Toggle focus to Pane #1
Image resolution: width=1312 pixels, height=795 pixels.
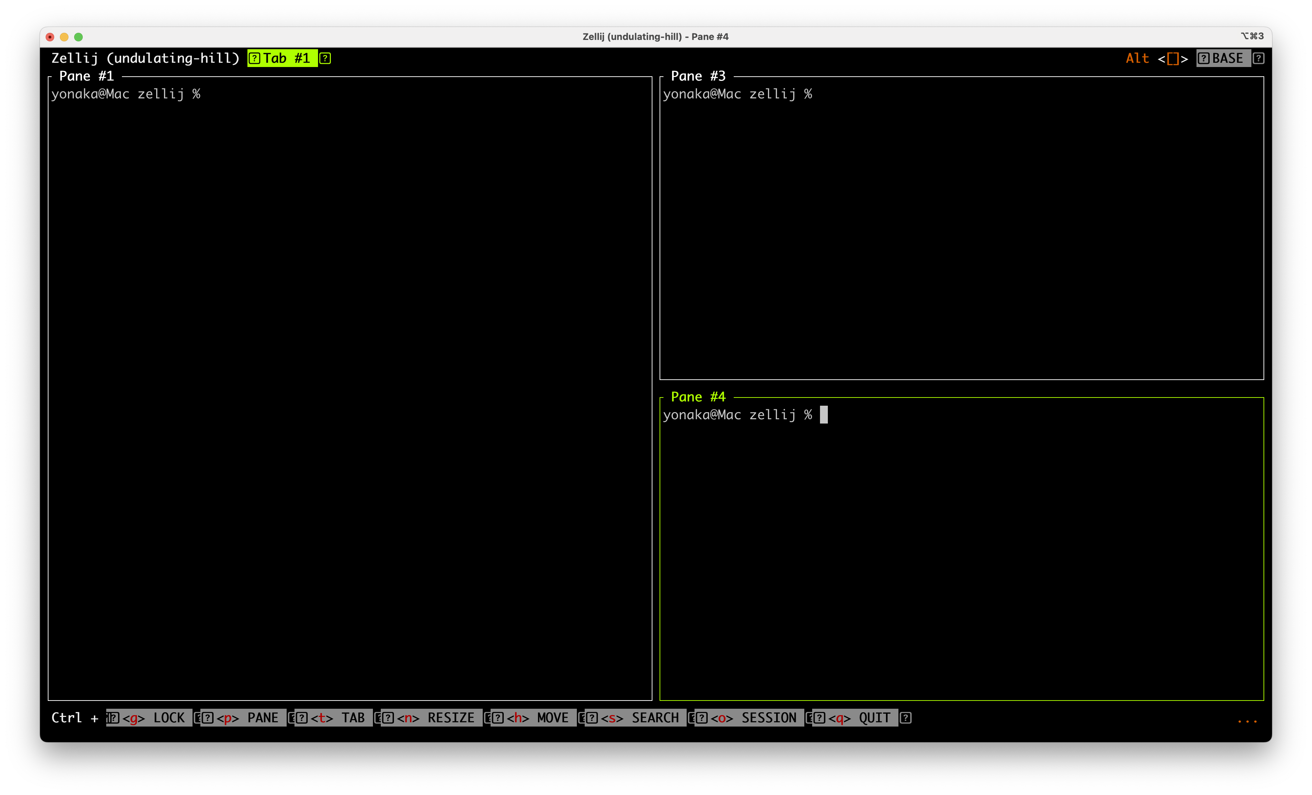point(87,76)
